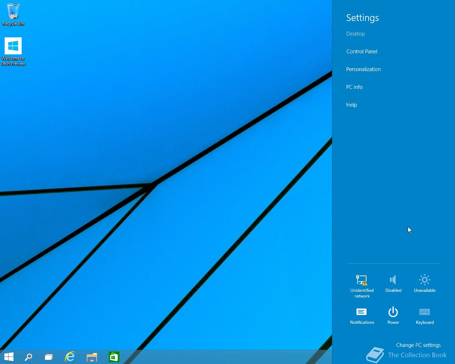The width and height of the screenshot is (455, 364).
Task: Click the Desktop label under Settings
Action: coord(355,34)
